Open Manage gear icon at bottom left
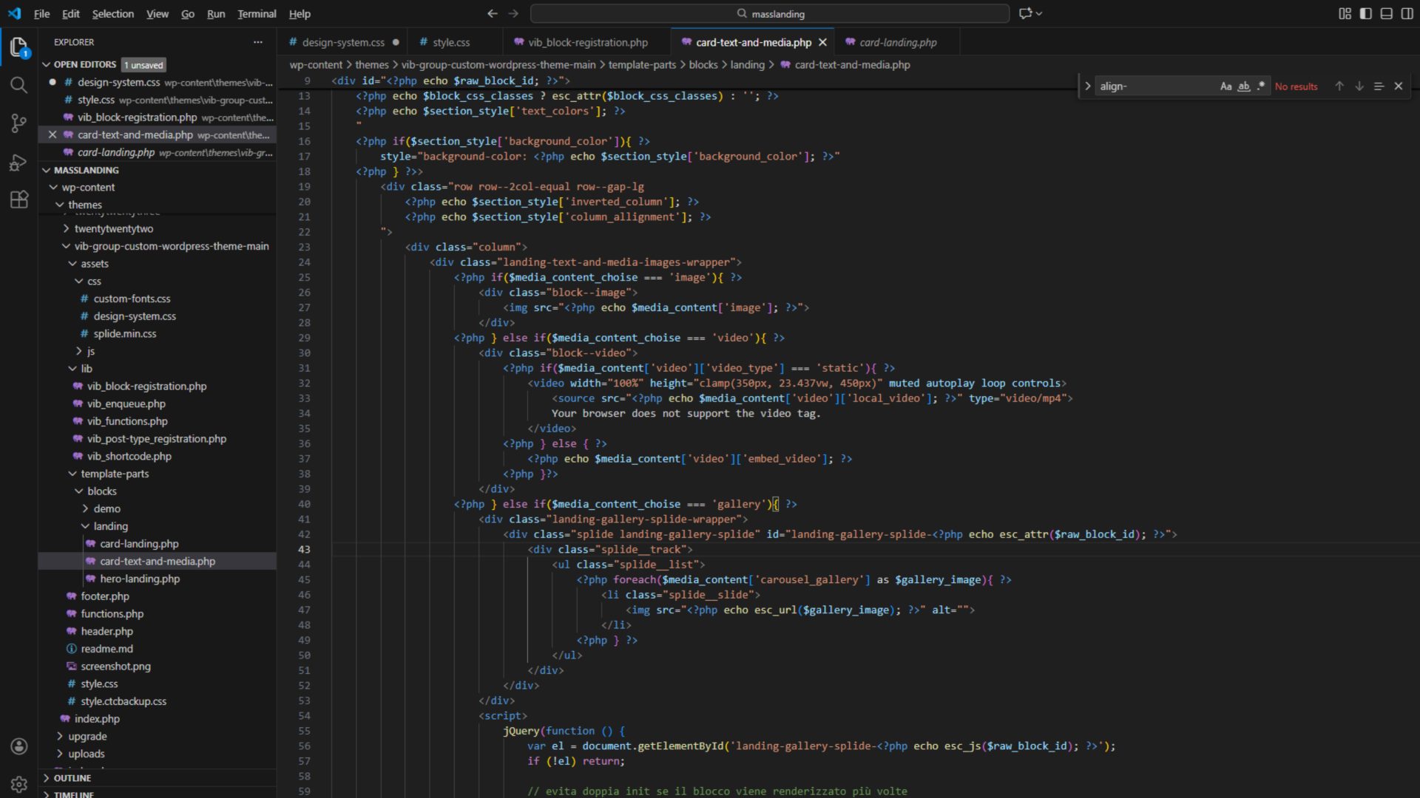The image size is (1420, 798). pos(19,784)
